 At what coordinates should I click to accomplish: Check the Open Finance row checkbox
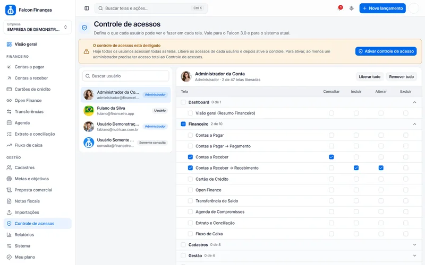pos(190,190)
